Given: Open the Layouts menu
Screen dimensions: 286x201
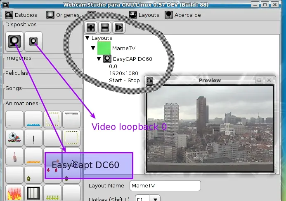Looking at the screenshot, I should pyautogui.click(x=144, y=15).
